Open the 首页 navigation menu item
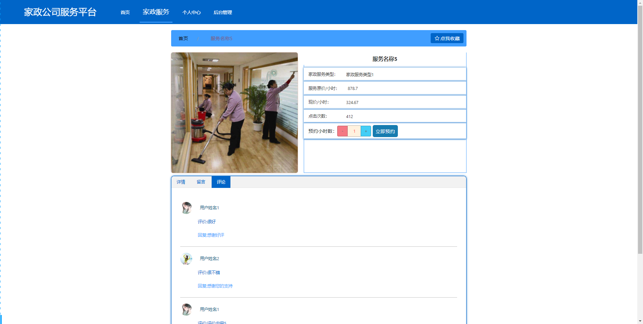The width and height of the screenshot is (643, 324). click(x=125, y=12)
